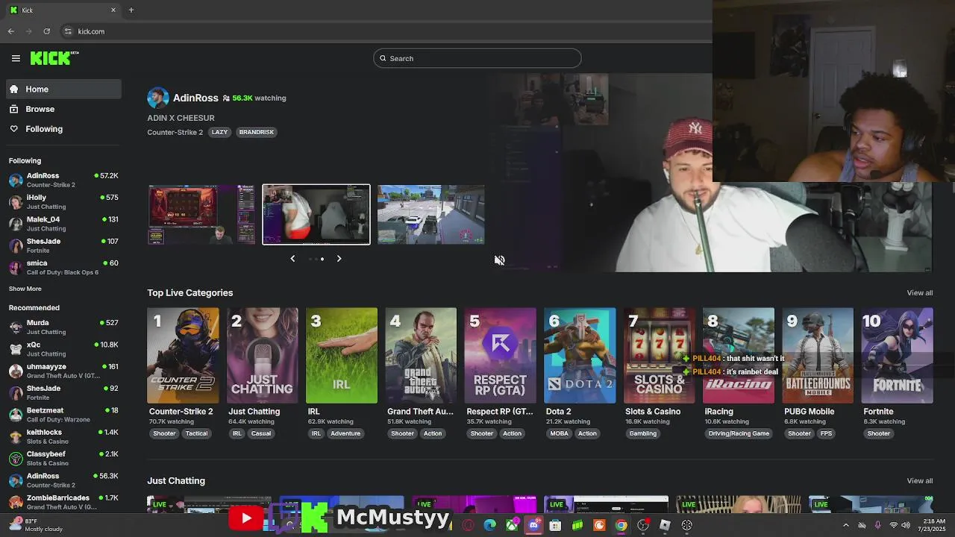The height and width of the screenshot is (537, 955).
Task: Go to Home in sidebar
Action: 63,89
